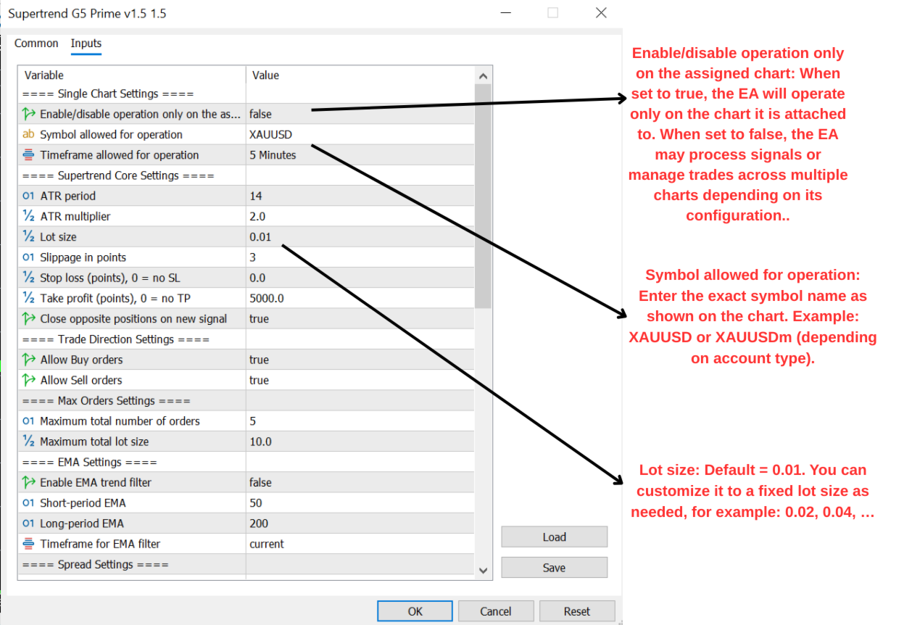912x625 pixels.
Task: Open the 'current' EMA filter timeframe dropdown
Action: point(360,544)
